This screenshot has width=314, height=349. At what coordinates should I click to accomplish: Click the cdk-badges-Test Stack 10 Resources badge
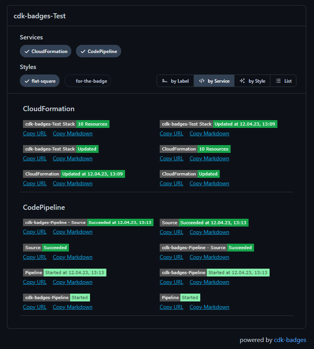(66, 124)
